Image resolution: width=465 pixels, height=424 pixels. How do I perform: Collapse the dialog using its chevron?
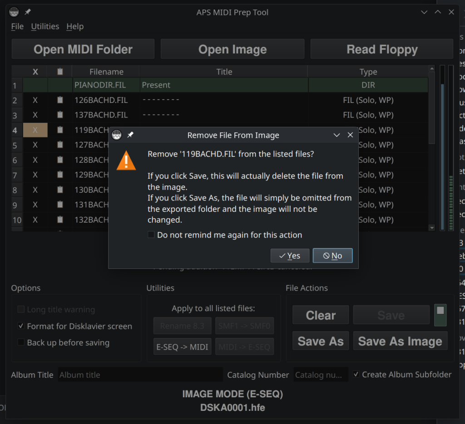coord(336,135)
